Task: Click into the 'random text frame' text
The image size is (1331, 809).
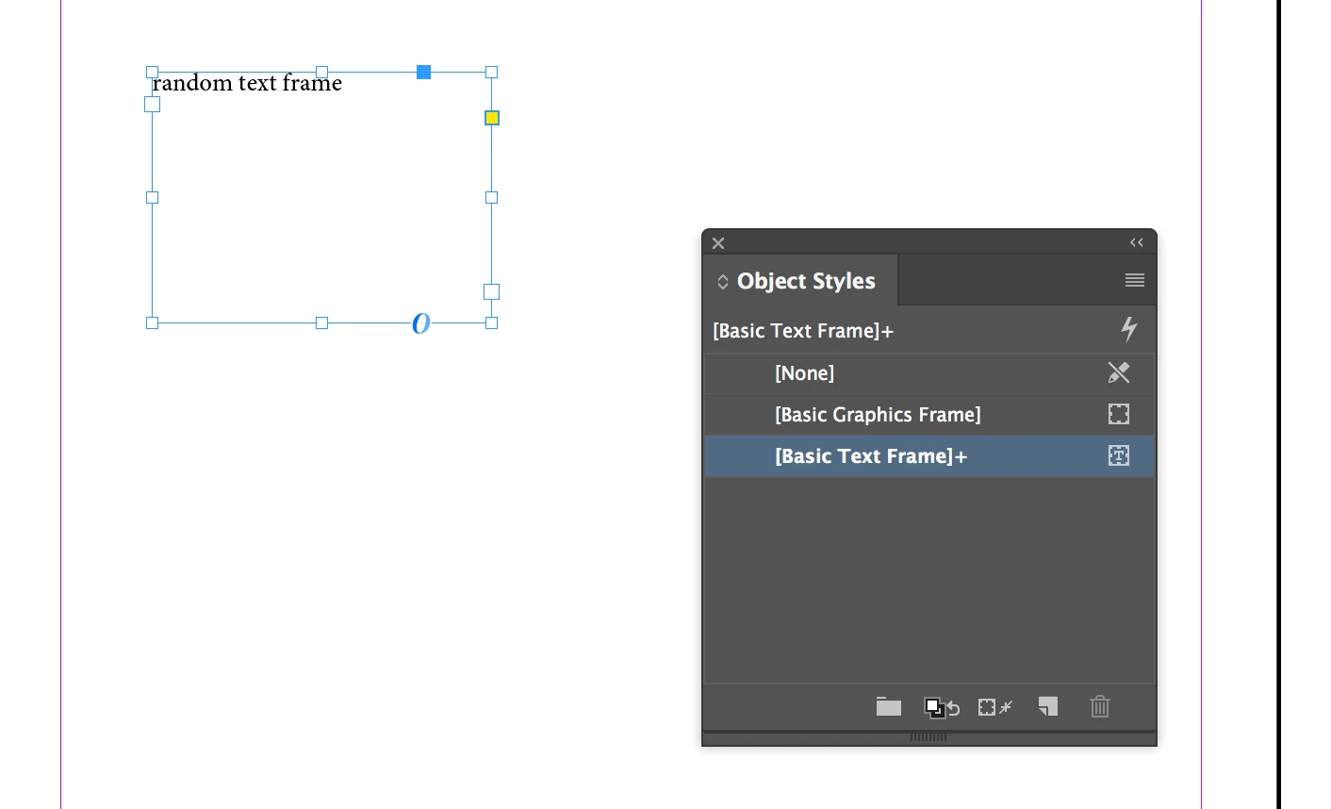Action: [247, 83]
